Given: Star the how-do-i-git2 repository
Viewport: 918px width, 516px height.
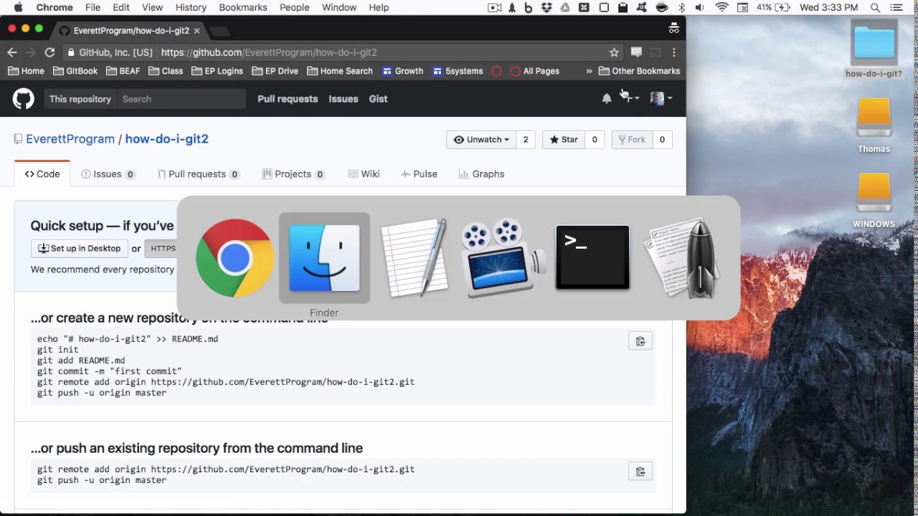Looking at the screenshot, I should pos(564,140).
